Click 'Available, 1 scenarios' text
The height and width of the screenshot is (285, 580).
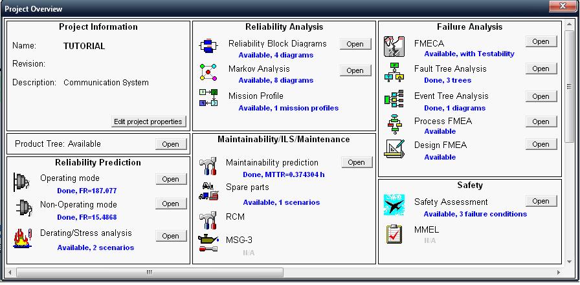(x=282, y=203)
